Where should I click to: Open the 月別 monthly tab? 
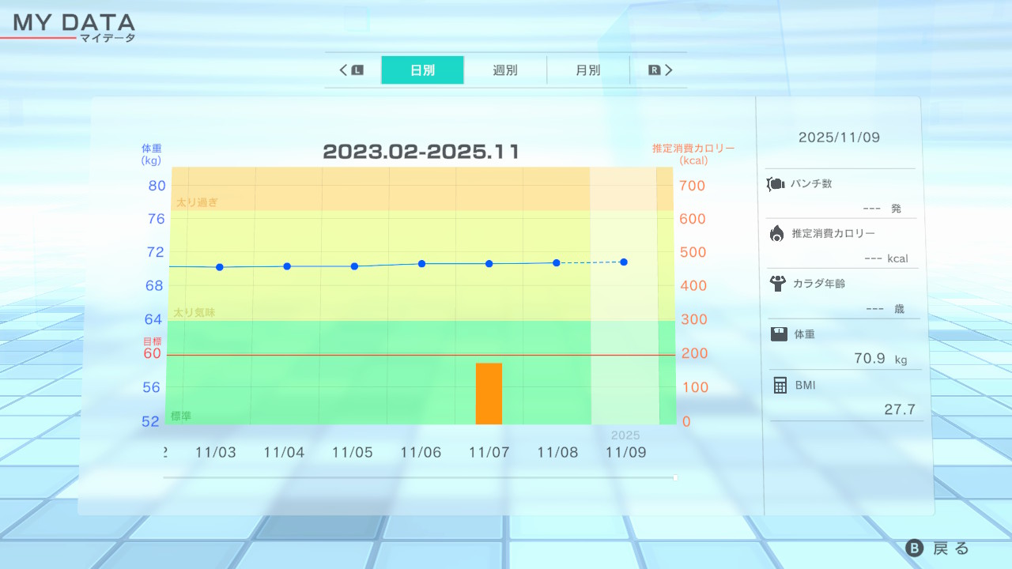click(587, 70)
